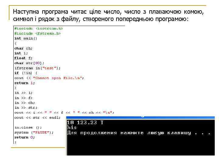Click the "Cannot open file.\n" string line
This screenshot has height=164, width=219.
49,78
